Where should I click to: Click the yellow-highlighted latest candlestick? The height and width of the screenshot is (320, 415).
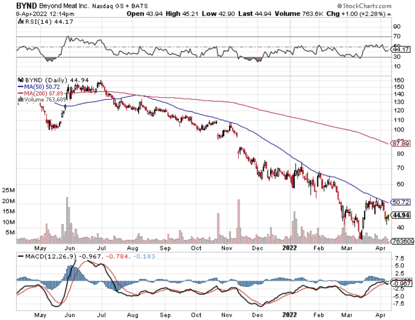pos(388,218)
